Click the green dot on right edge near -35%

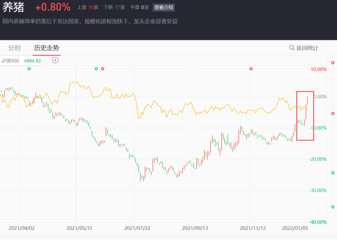tap(333, 207)
